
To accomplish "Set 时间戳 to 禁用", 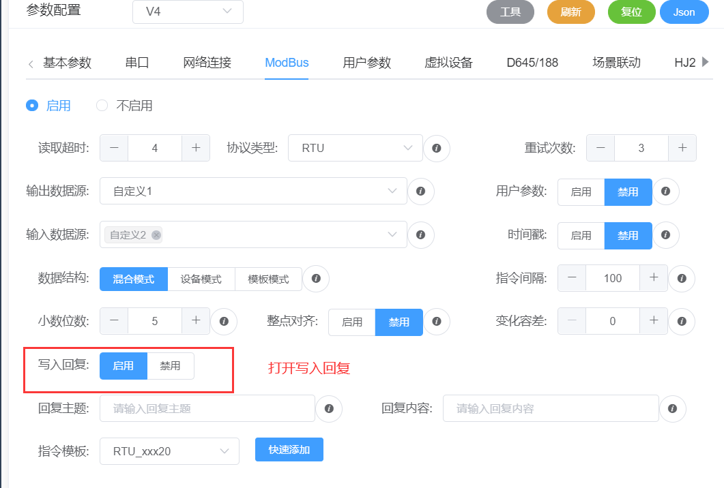I will pyautogui.click(x=628, y=235).
